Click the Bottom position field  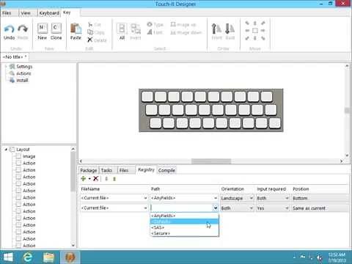[320, 198]
